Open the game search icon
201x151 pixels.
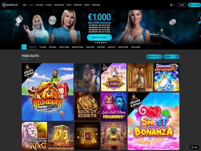[x=24, y=47]
